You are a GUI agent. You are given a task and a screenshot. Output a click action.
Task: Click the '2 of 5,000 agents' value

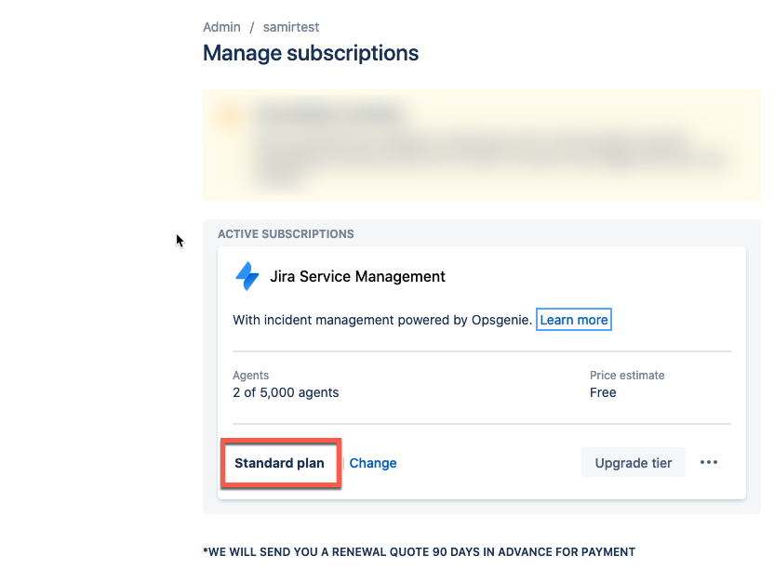(286, 392)
